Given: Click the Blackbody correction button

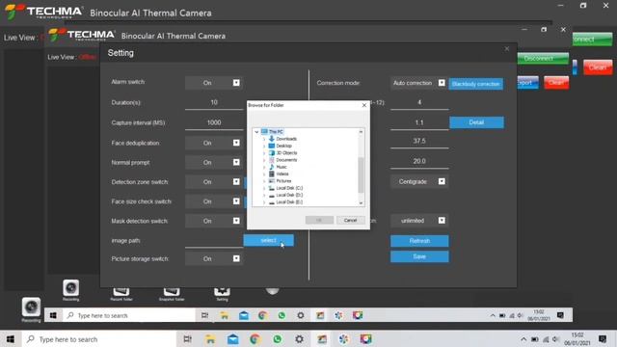Looking at the screenshot, I should click(475, 84).
